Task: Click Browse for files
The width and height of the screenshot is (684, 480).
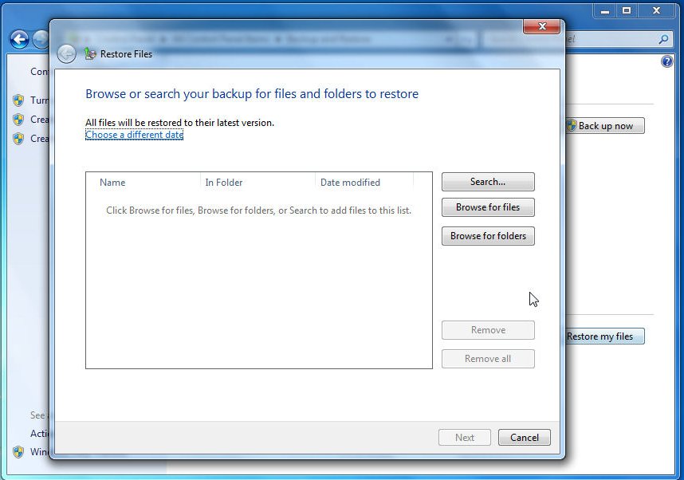Action: coord(488,207)
